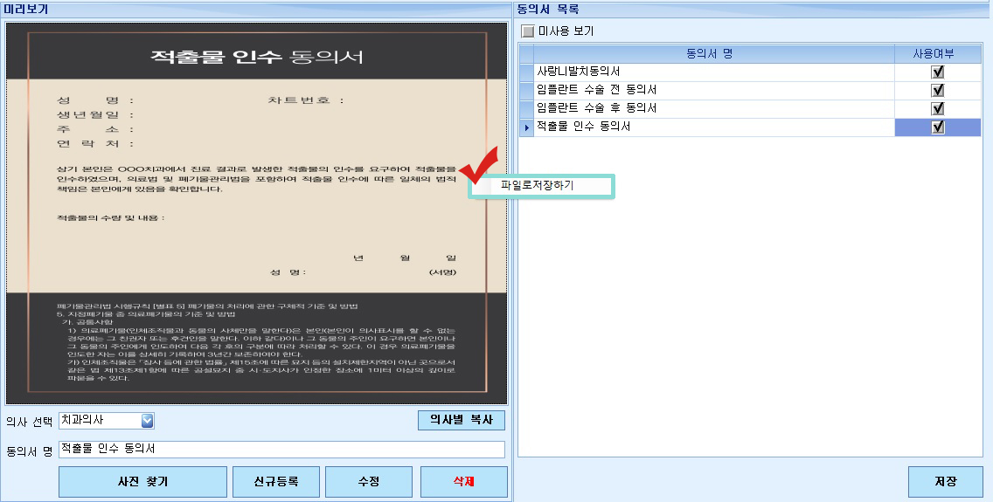Toggle 사용여부 for 적출물 인수 동의서
The width and height of the screenshot is (993, 502).
(938, 127)
